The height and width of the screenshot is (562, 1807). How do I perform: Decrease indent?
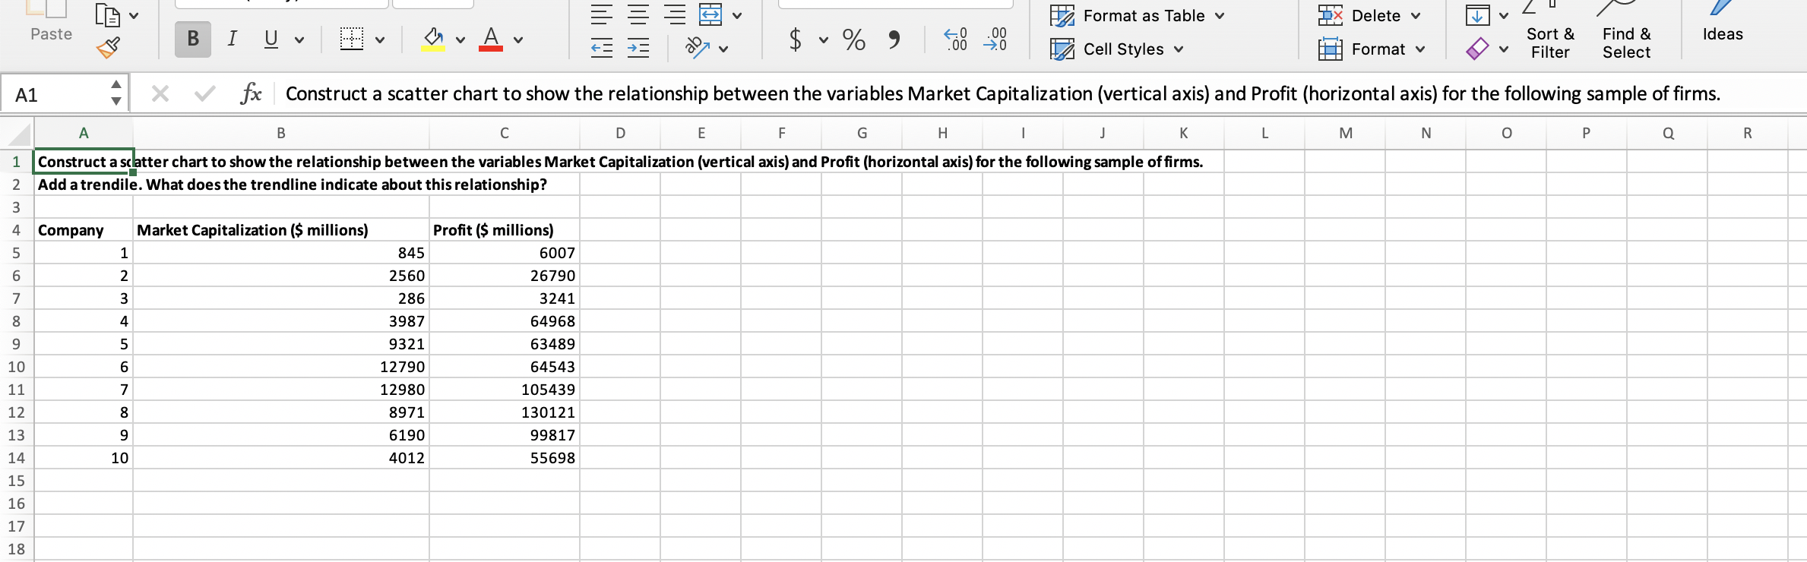click(x=602, y=49)
